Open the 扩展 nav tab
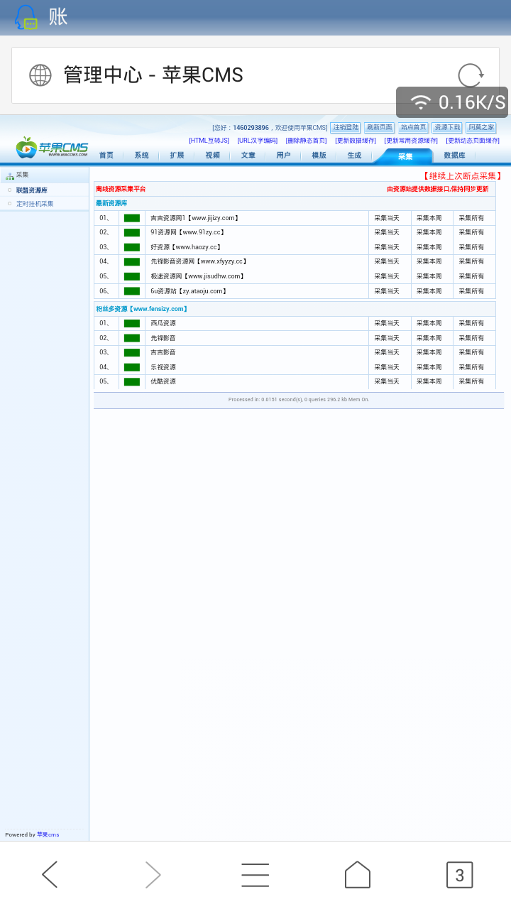Viewport: 511px width, 909px height. pos(177,156)
